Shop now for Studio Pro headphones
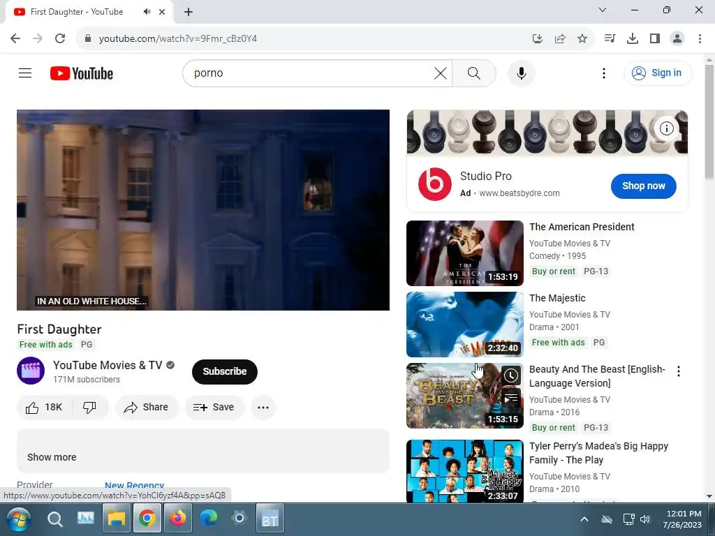The width and height of the screenshot is (715, 536). click(643, 186)
